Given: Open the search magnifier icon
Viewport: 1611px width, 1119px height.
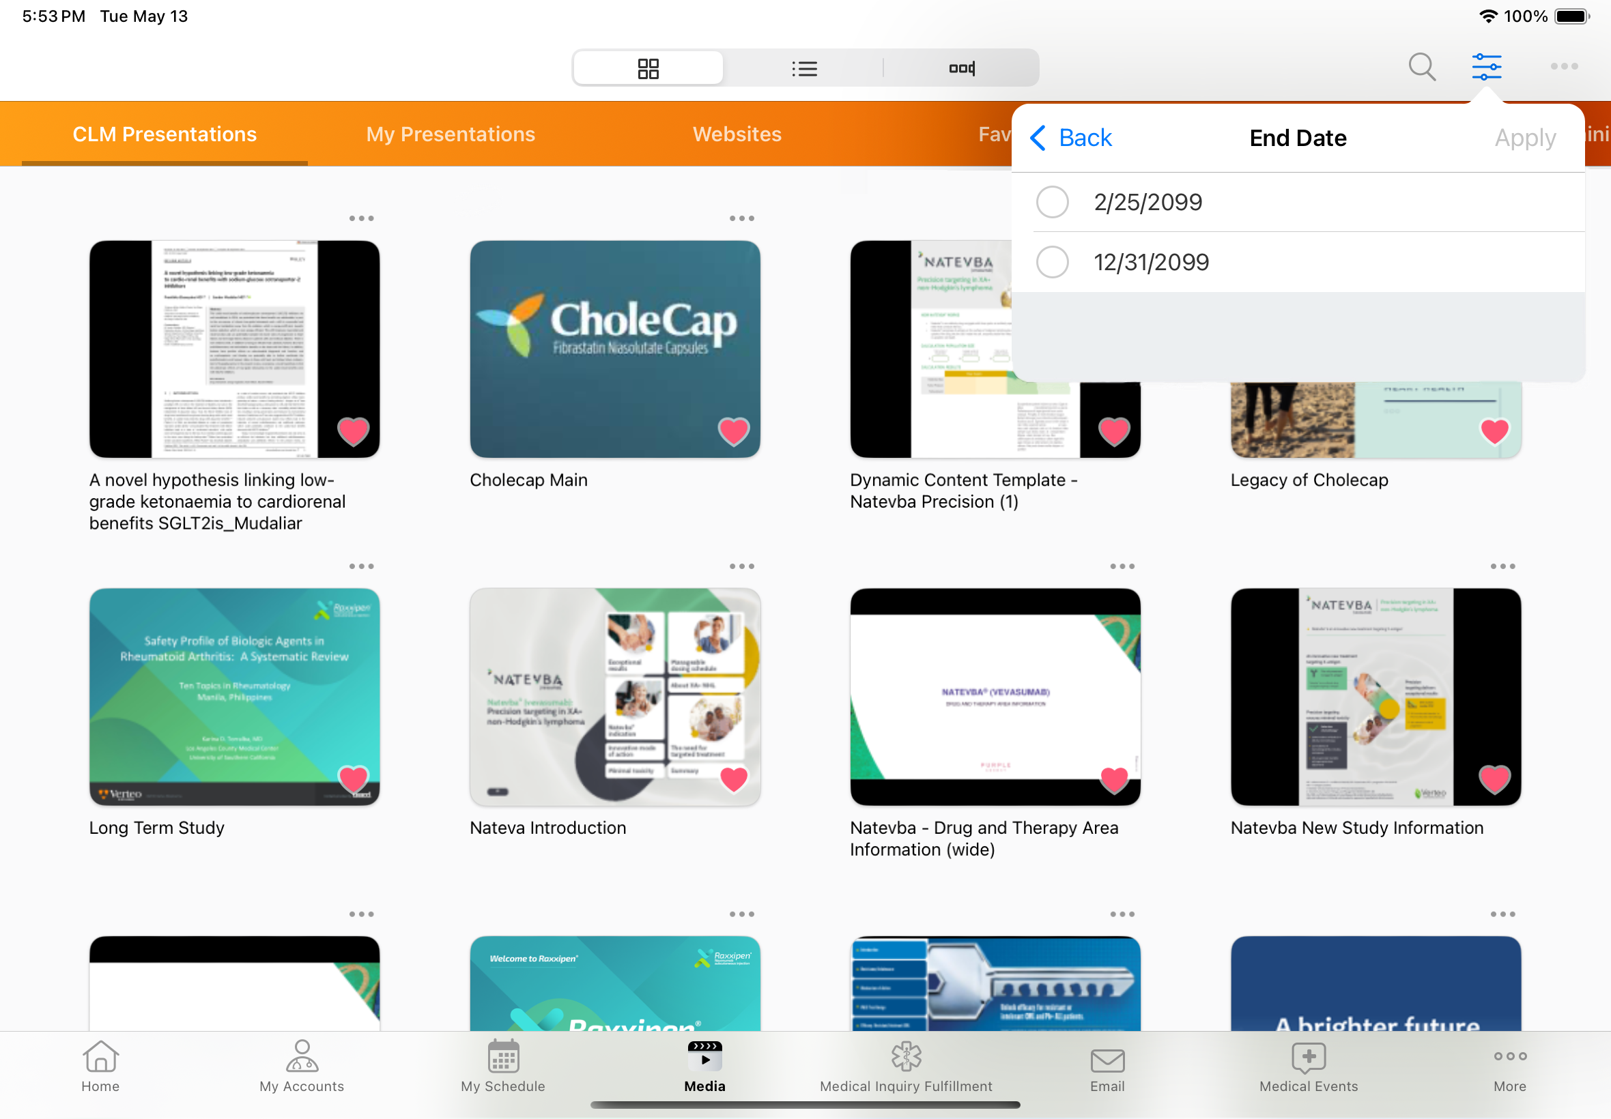Looking at the screenshot, I should [x=1422, y=68].
